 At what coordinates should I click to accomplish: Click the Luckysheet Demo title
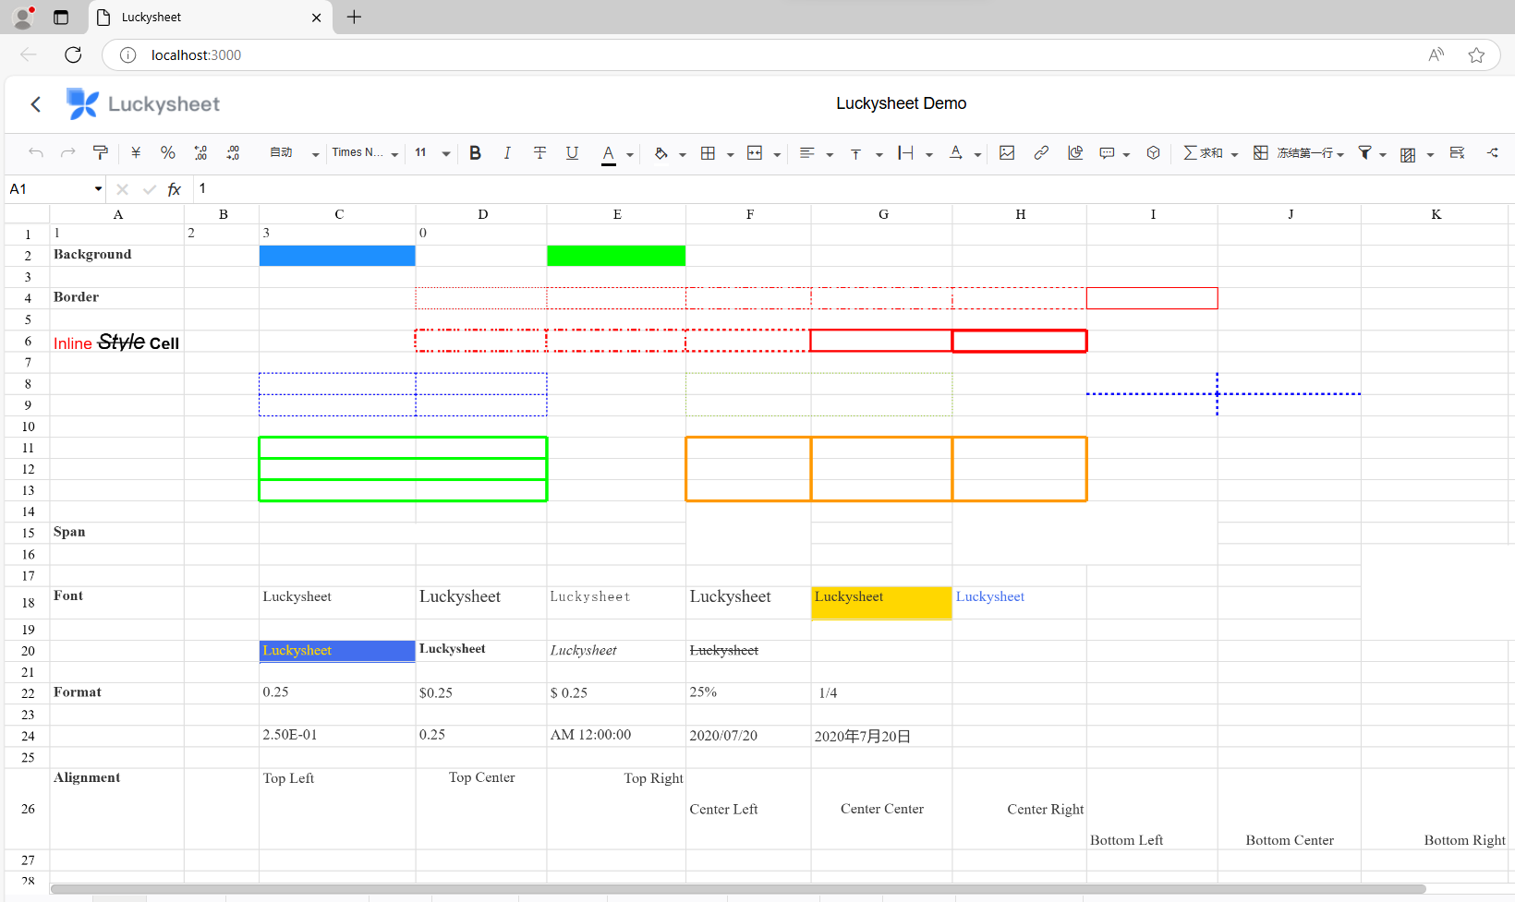tap(901, 103)
